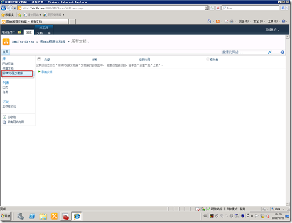This screenshot has width=292, height=223.
Task: Open the search provider dropdown arrow
Action: [287, 8]
